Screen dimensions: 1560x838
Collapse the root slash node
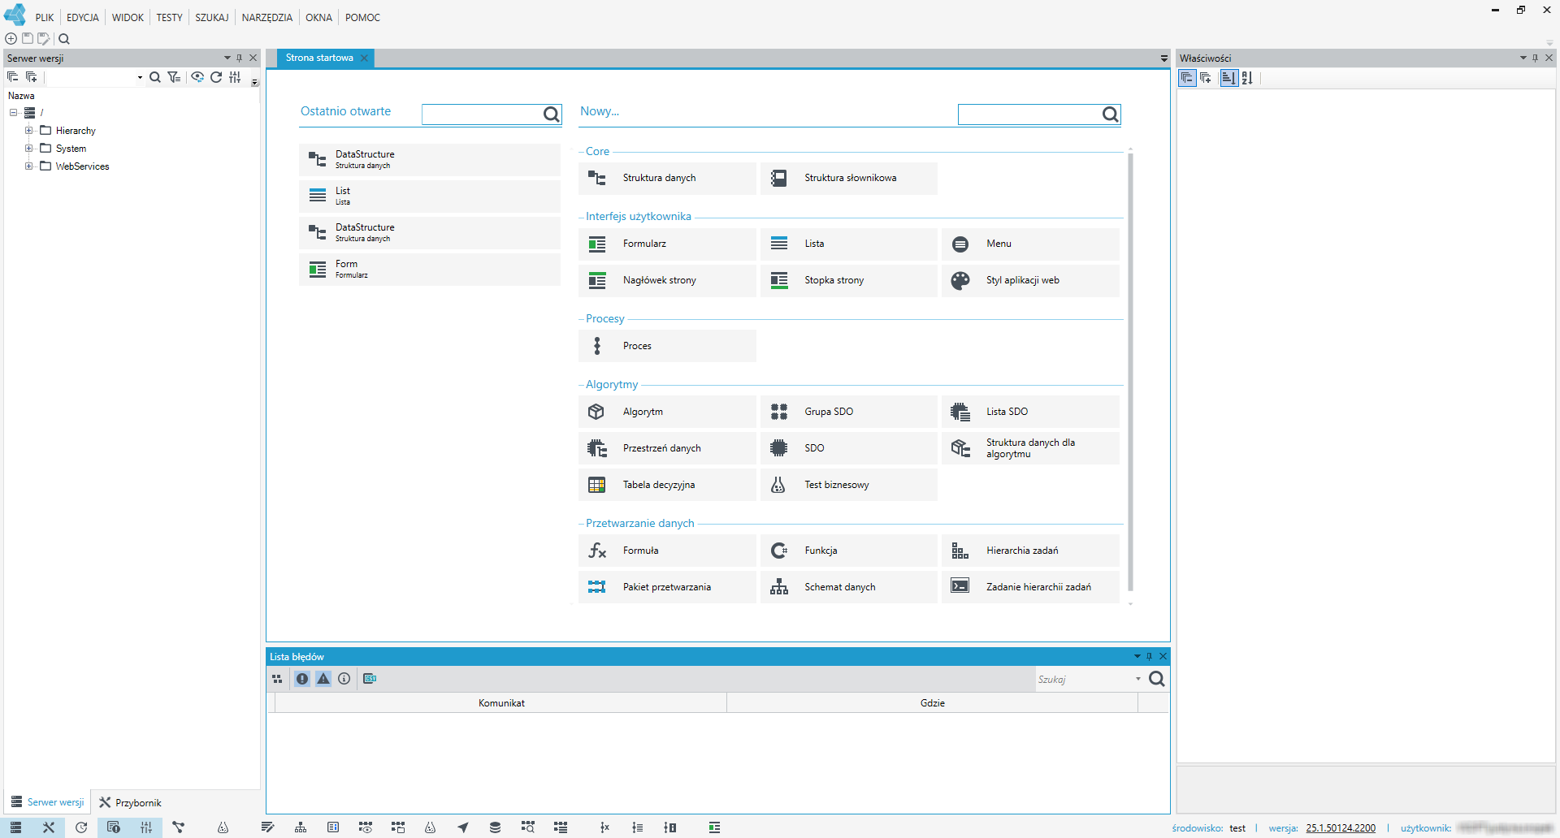tap(13, 113)
